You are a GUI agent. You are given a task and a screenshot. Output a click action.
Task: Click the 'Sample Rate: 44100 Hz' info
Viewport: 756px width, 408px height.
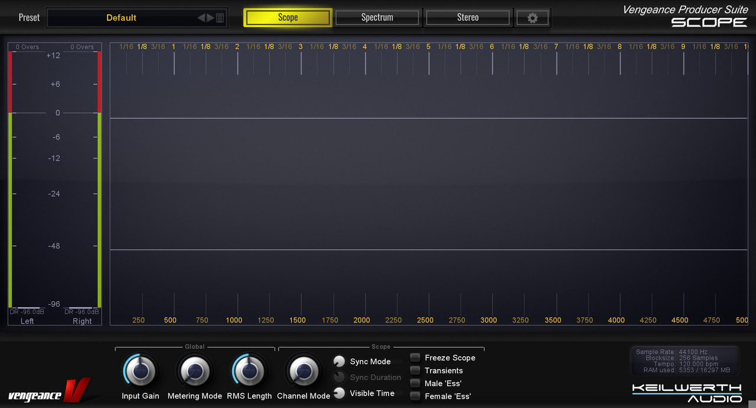672,352
